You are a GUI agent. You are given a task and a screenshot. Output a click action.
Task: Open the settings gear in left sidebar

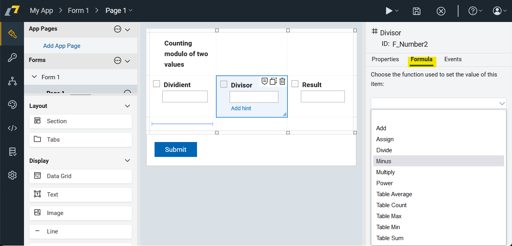pos(12,175)
